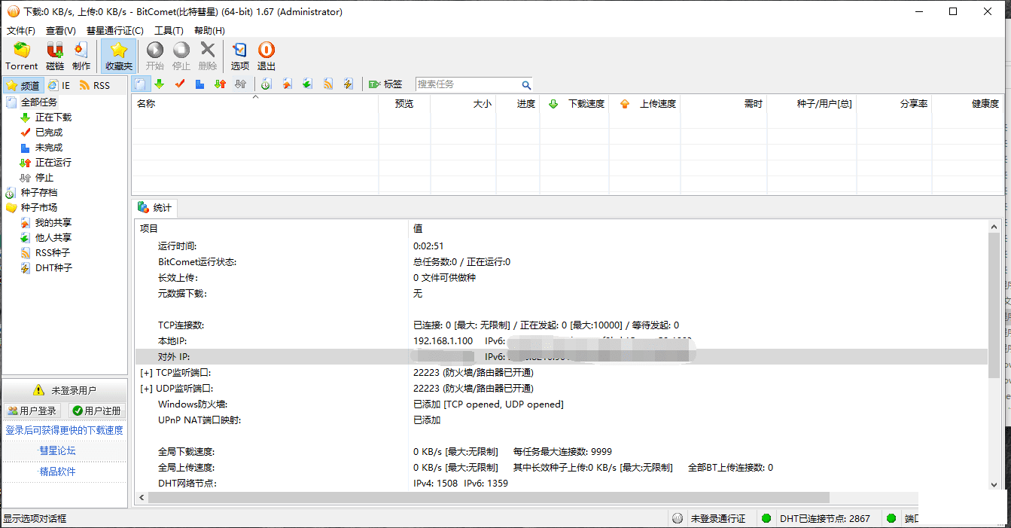The width and height of the screenshot is (1011, 528).
Task: Select 种子存档 in the sidebar tree
Action: (x=39, y=192)
